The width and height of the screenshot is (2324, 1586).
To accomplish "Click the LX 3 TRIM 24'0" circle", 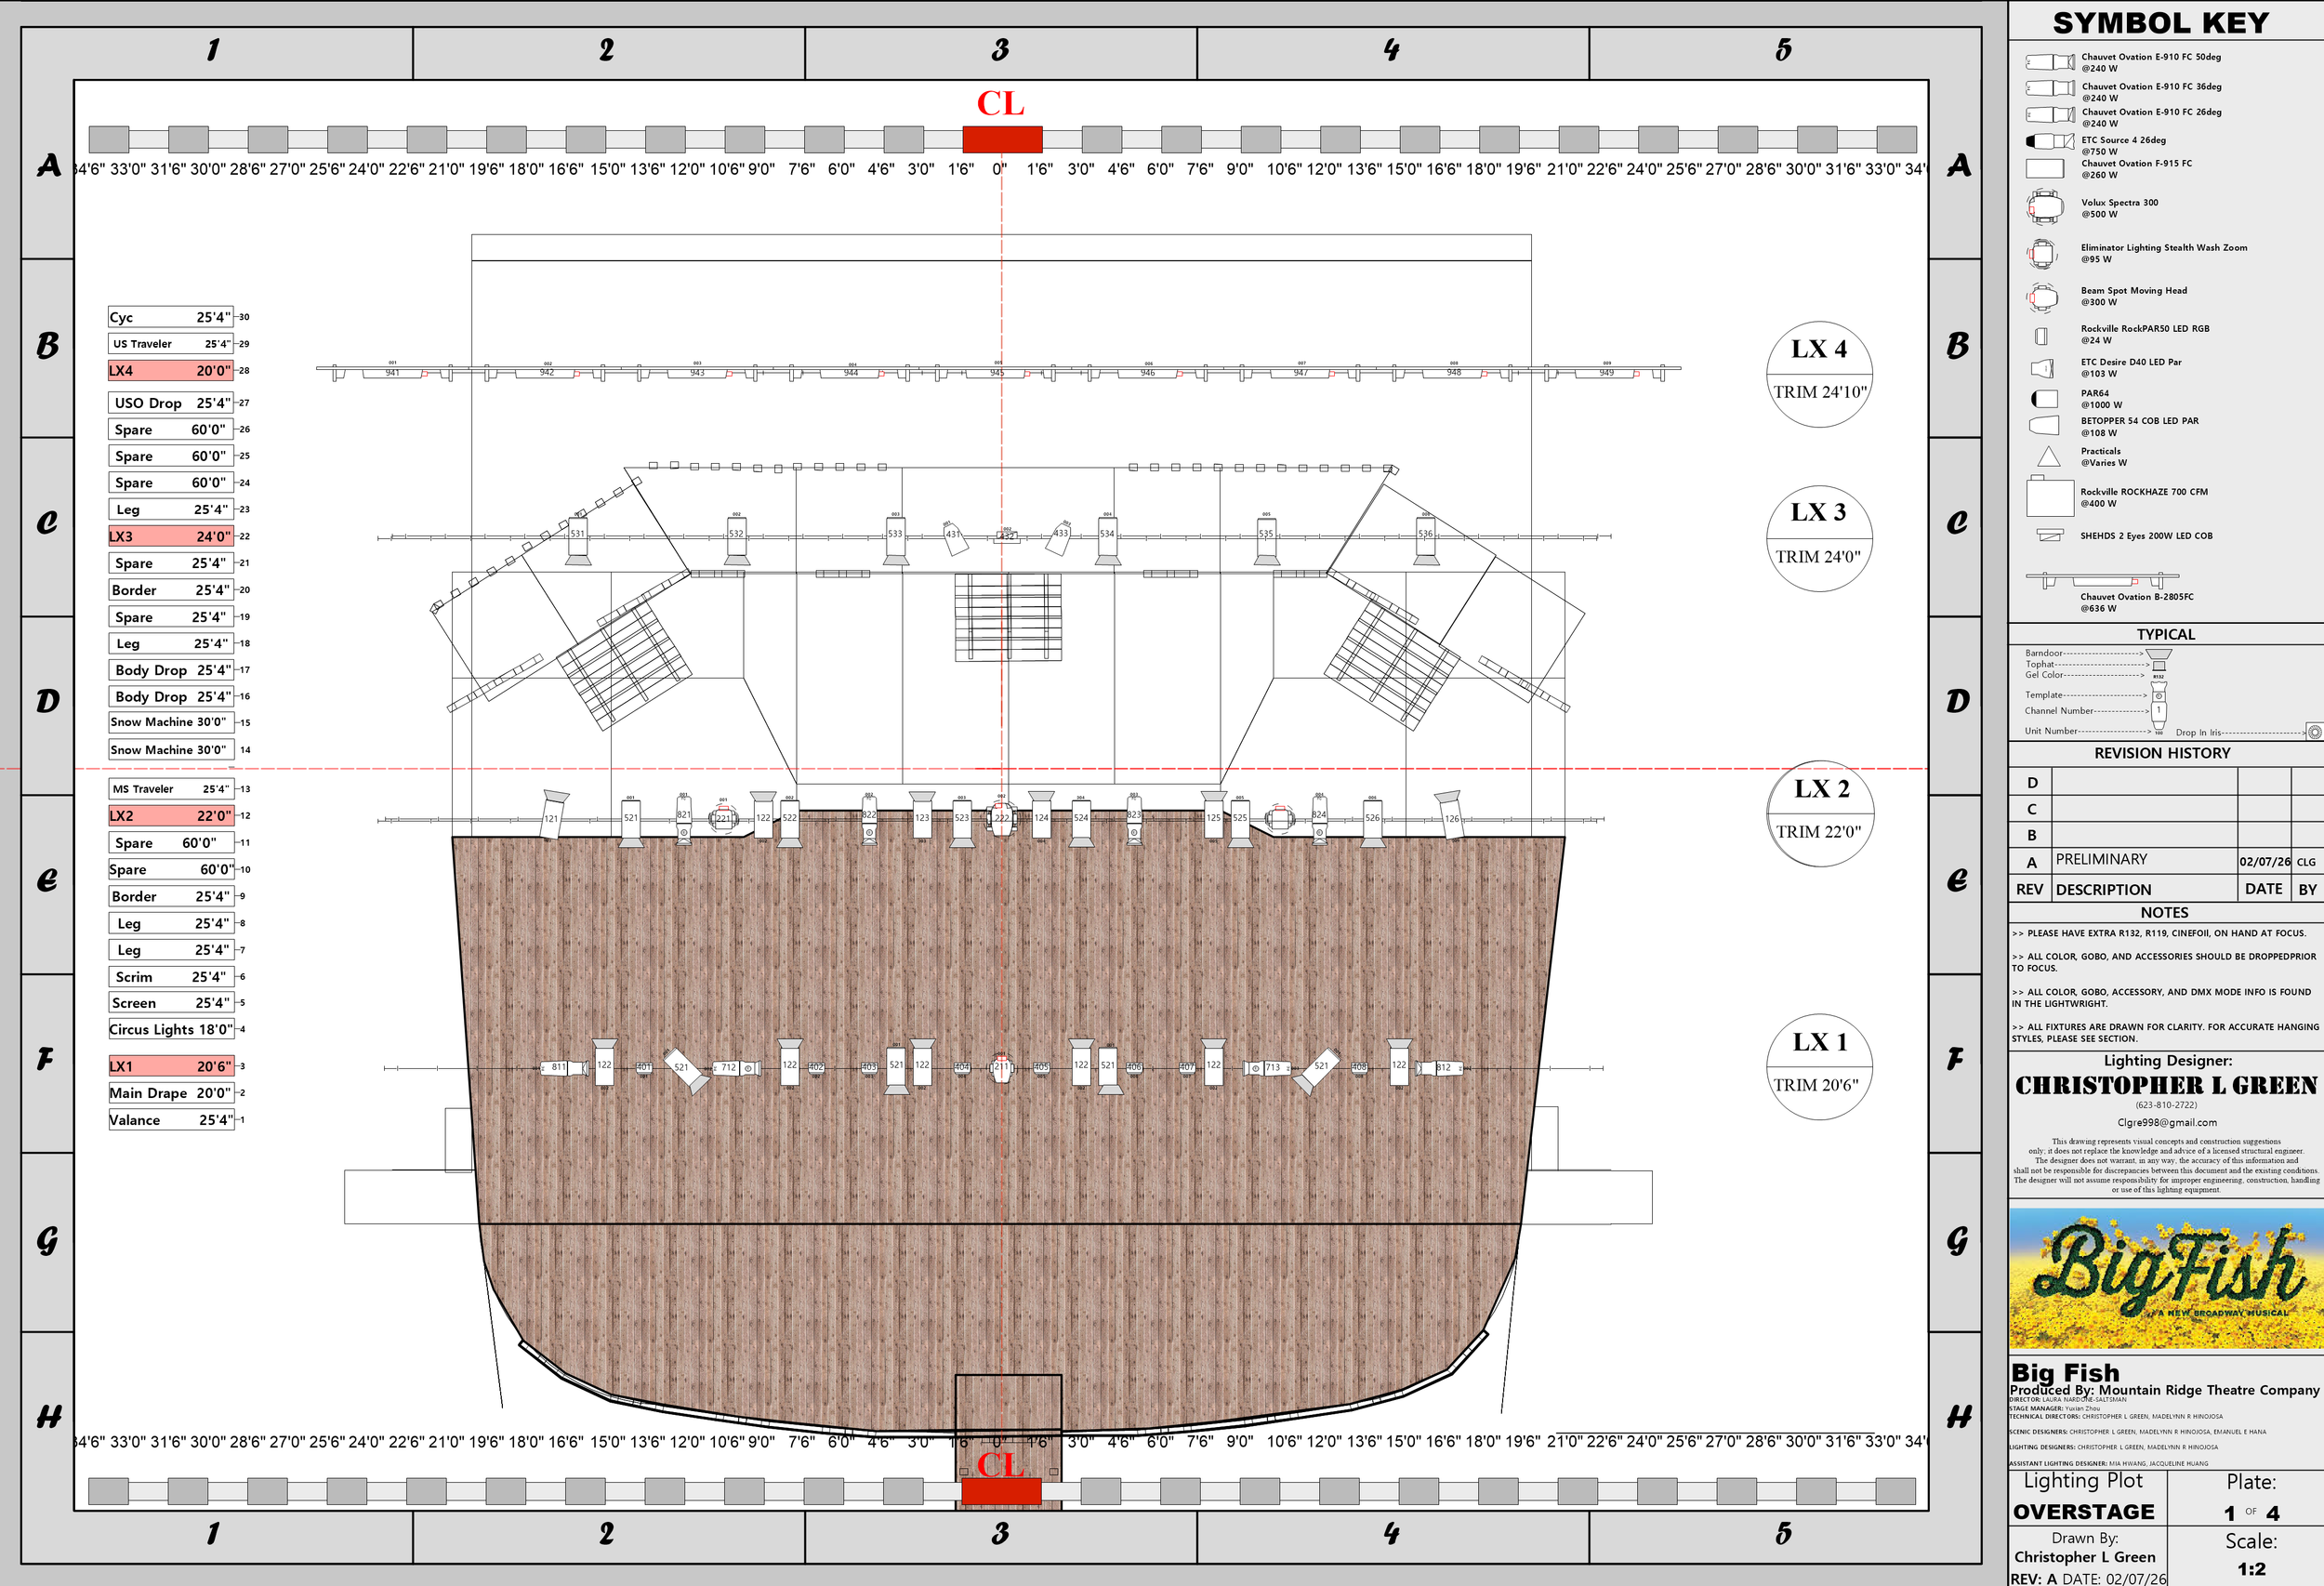I will coord(1818,538).
